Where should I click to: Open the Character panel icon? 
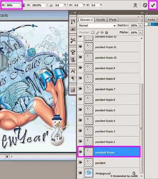73,71
